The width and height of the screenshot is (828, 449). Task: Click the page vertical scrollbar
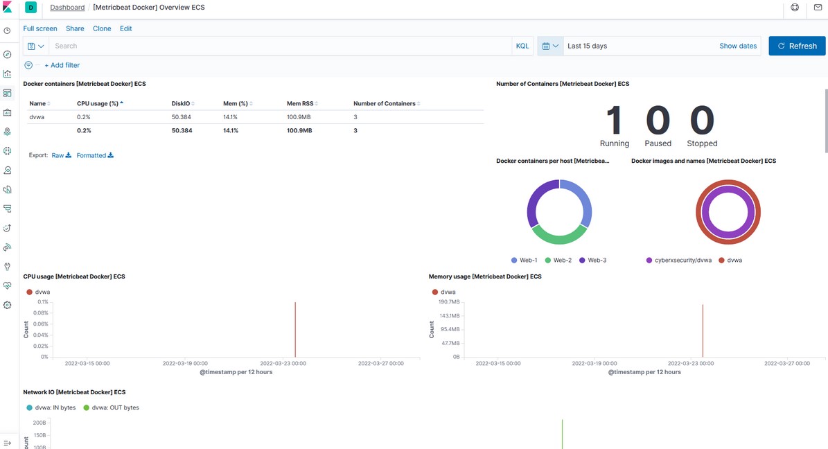(826, 121)
